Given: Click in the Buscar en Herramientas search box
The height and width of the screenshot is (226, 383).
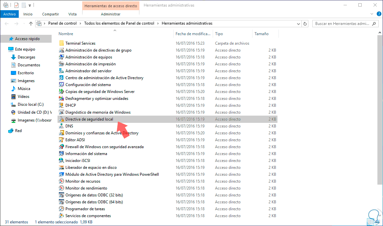Looking at the screenshot, I should click(x=346, y=24).
